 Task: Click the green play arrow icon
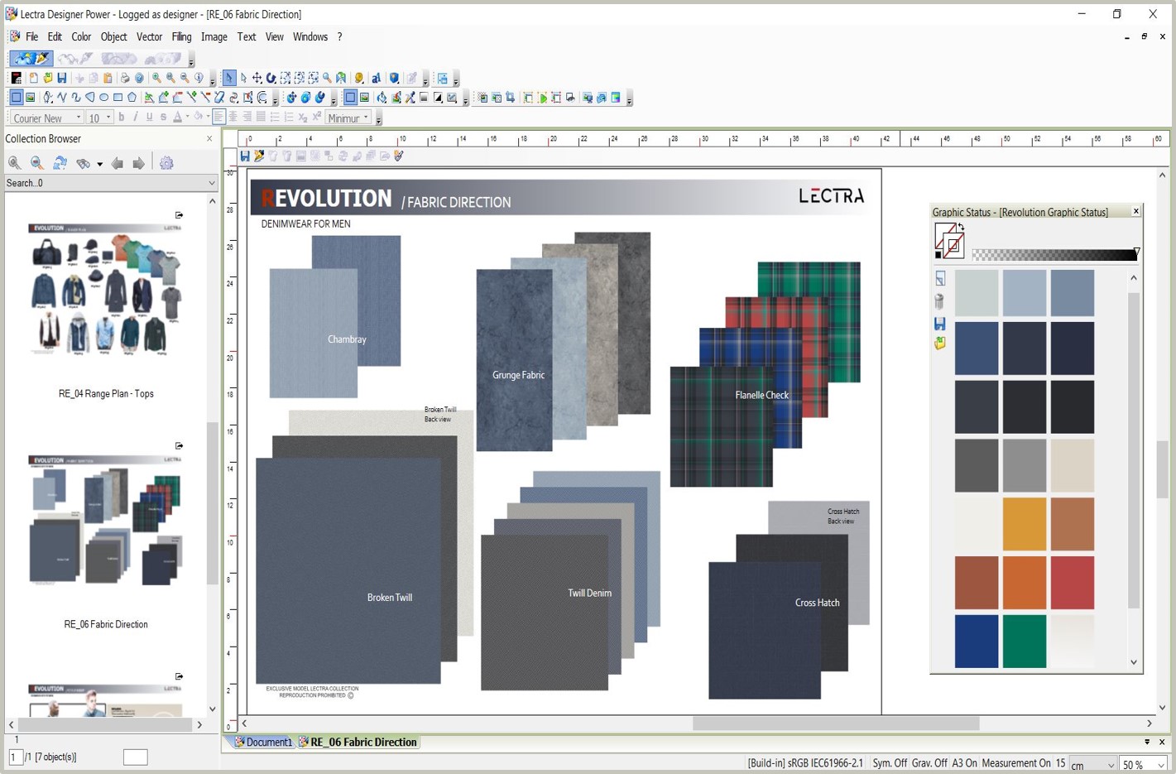point(543,98)
